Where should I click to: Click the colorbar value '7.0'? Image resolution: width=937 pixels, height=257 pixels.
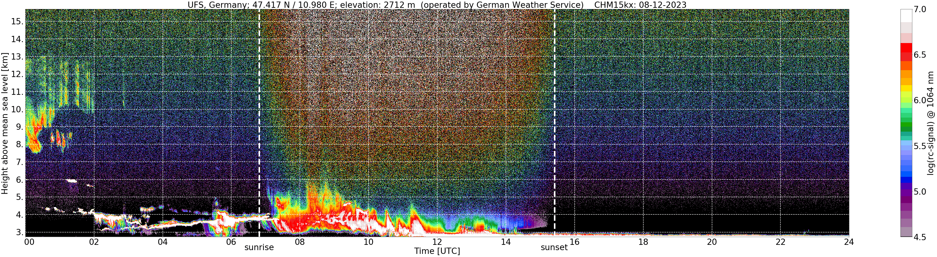point(920,9)
